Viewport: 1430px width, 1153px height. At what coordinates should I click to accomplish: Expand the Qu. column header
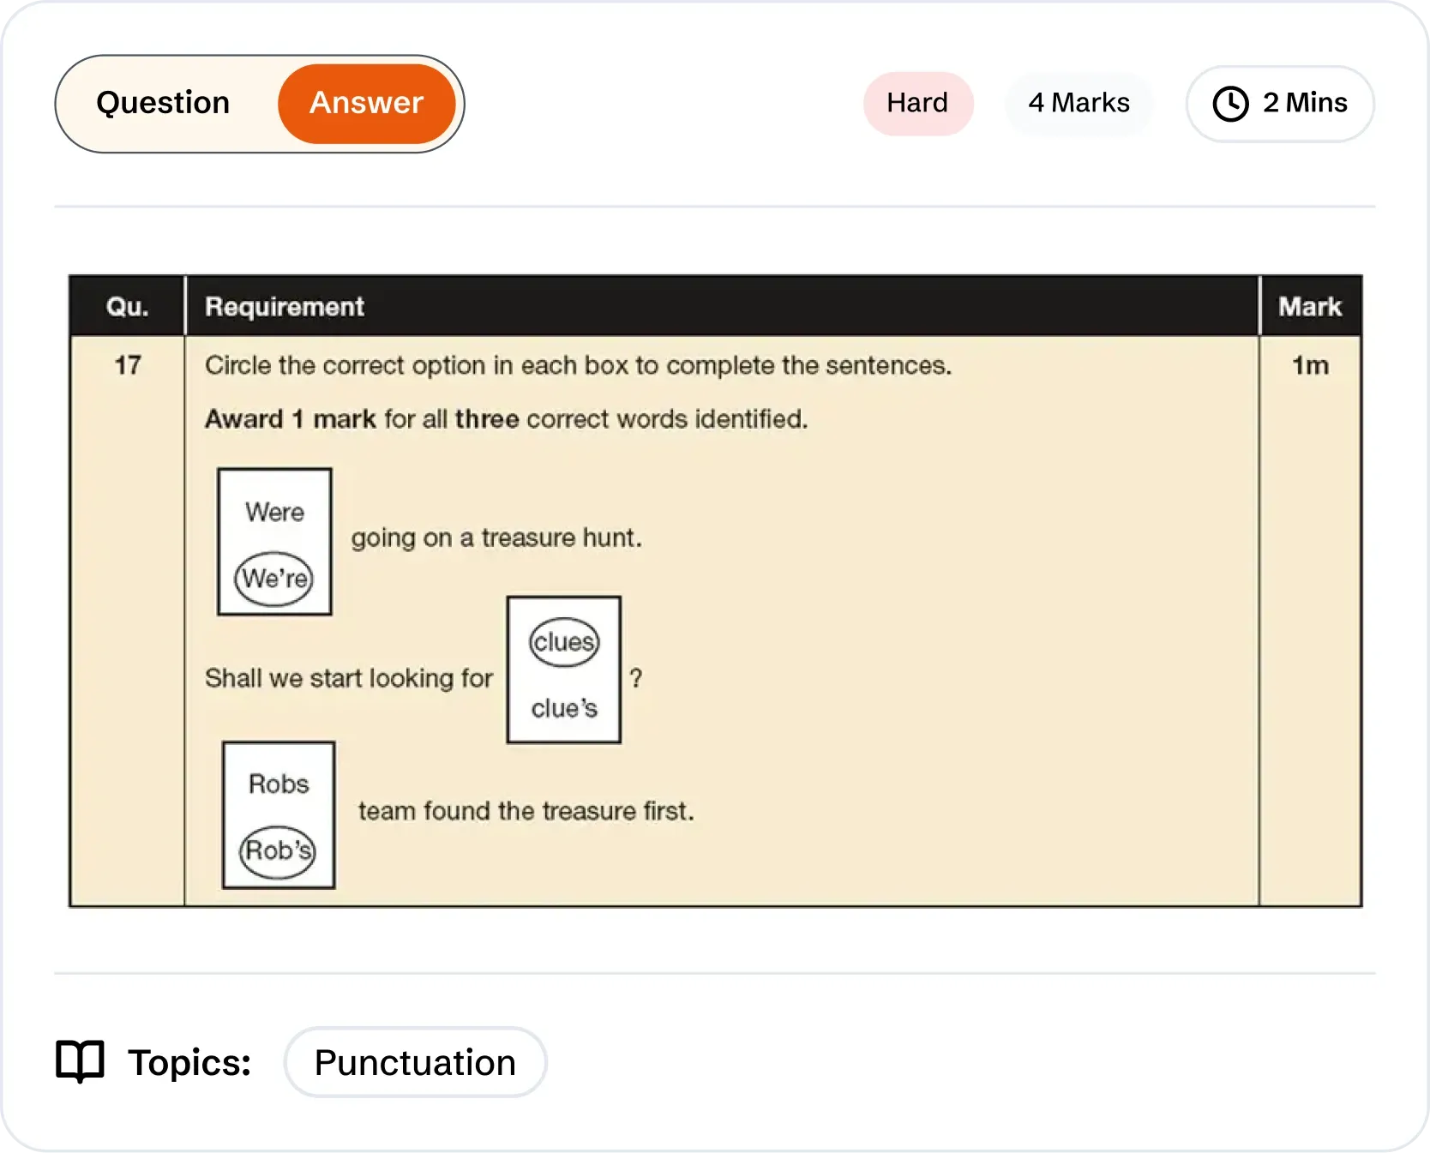click(x=126, y=305)
